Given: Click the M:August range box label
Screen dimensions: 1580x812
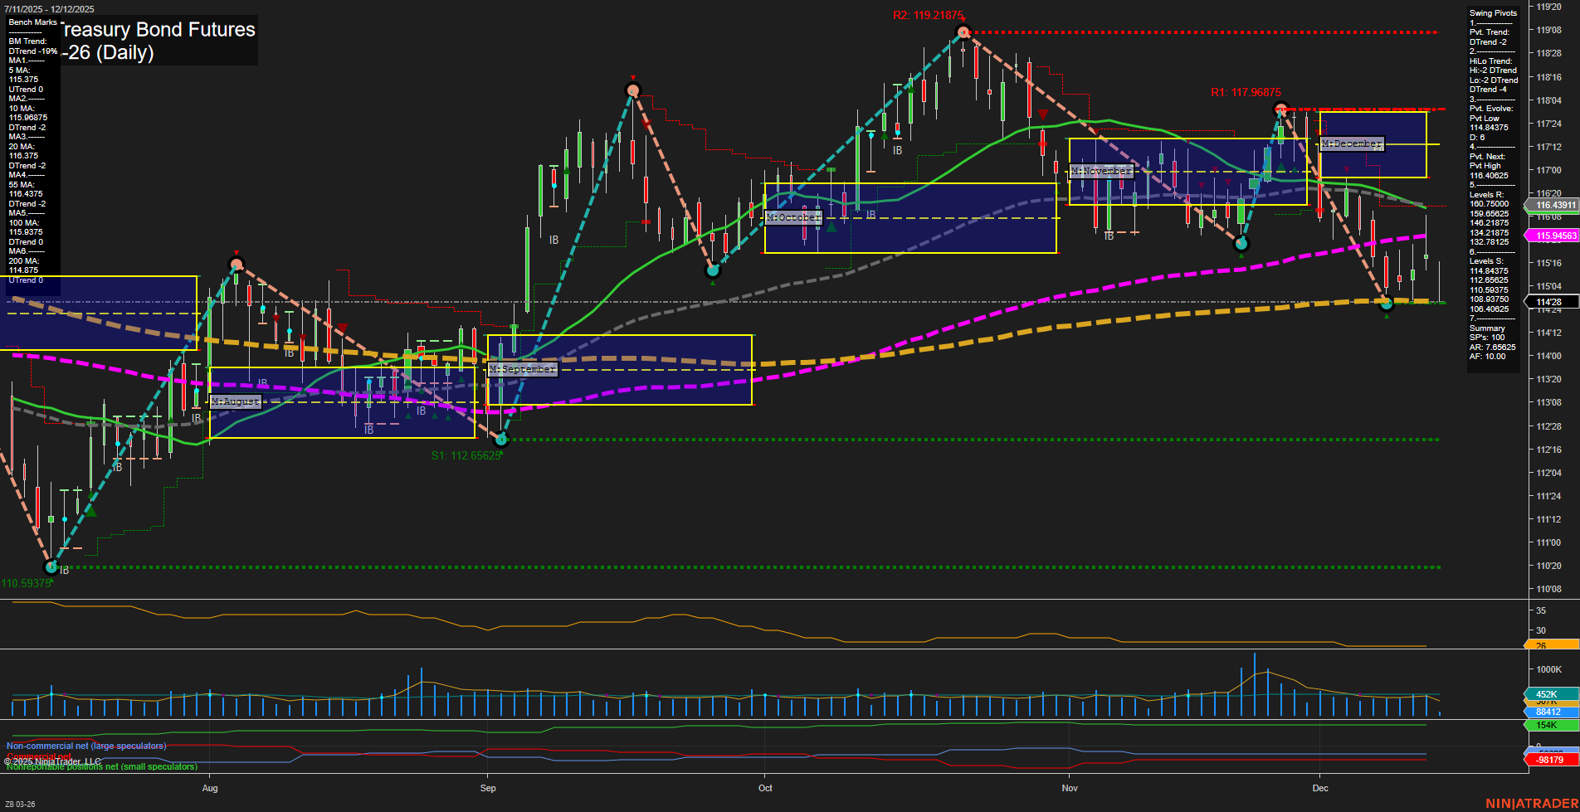Looking at the screenshot, I should point(235,401).
